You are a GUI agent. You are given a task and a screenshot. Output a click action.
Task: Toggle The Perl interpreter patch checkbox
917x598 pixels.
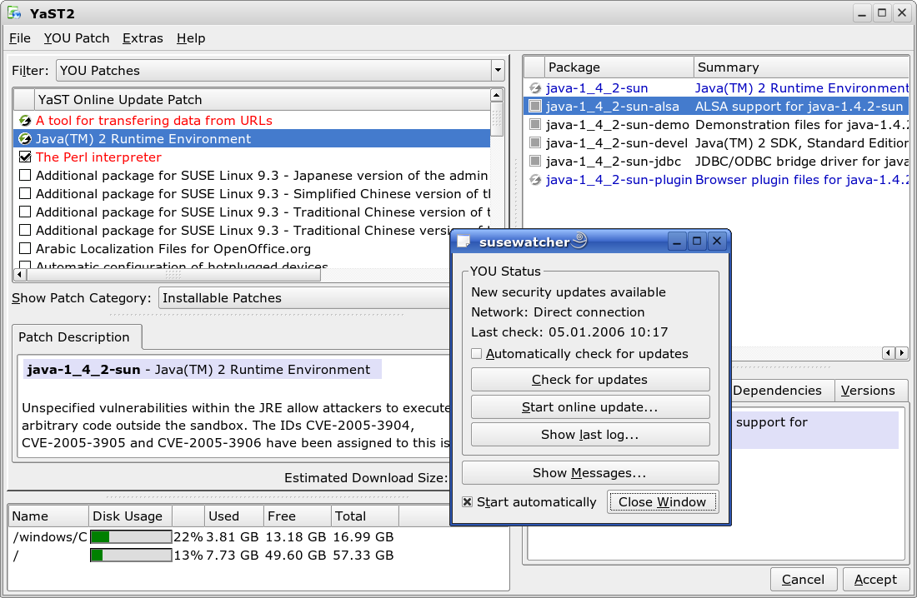pyautogui.click(x=25, y=157)
